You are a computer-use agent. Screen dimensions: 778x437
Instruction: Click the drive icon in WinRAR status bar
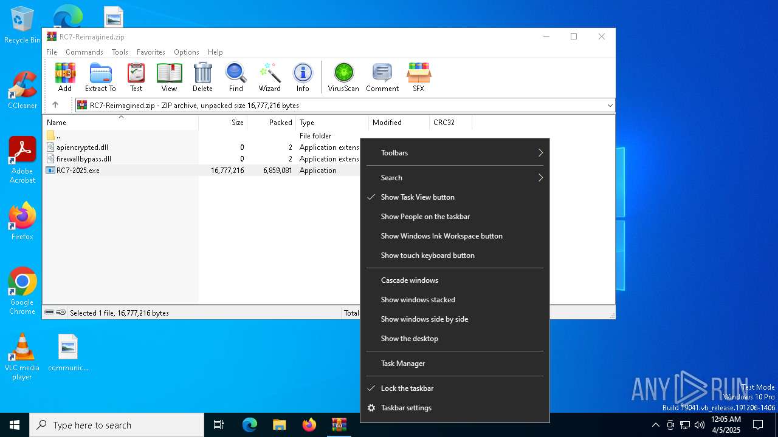tap(49, 313)
